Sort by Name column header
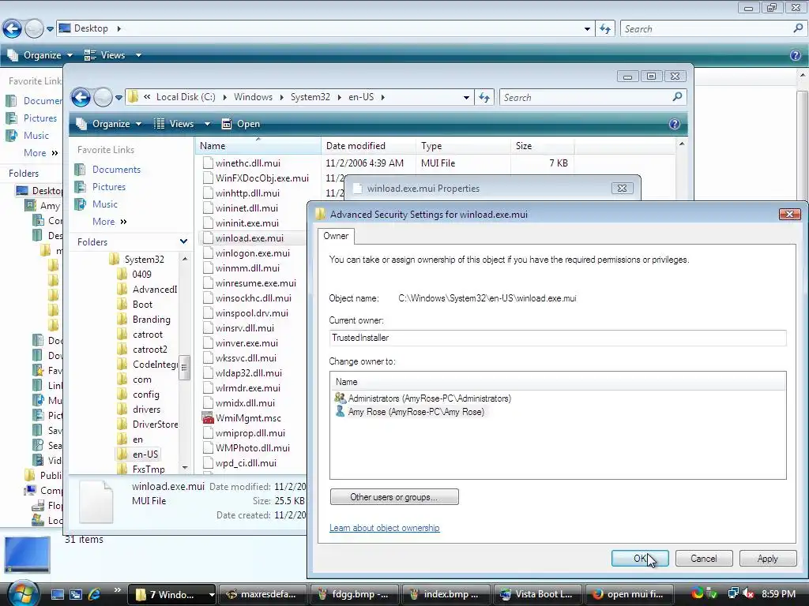 click(x=258, y=146)
